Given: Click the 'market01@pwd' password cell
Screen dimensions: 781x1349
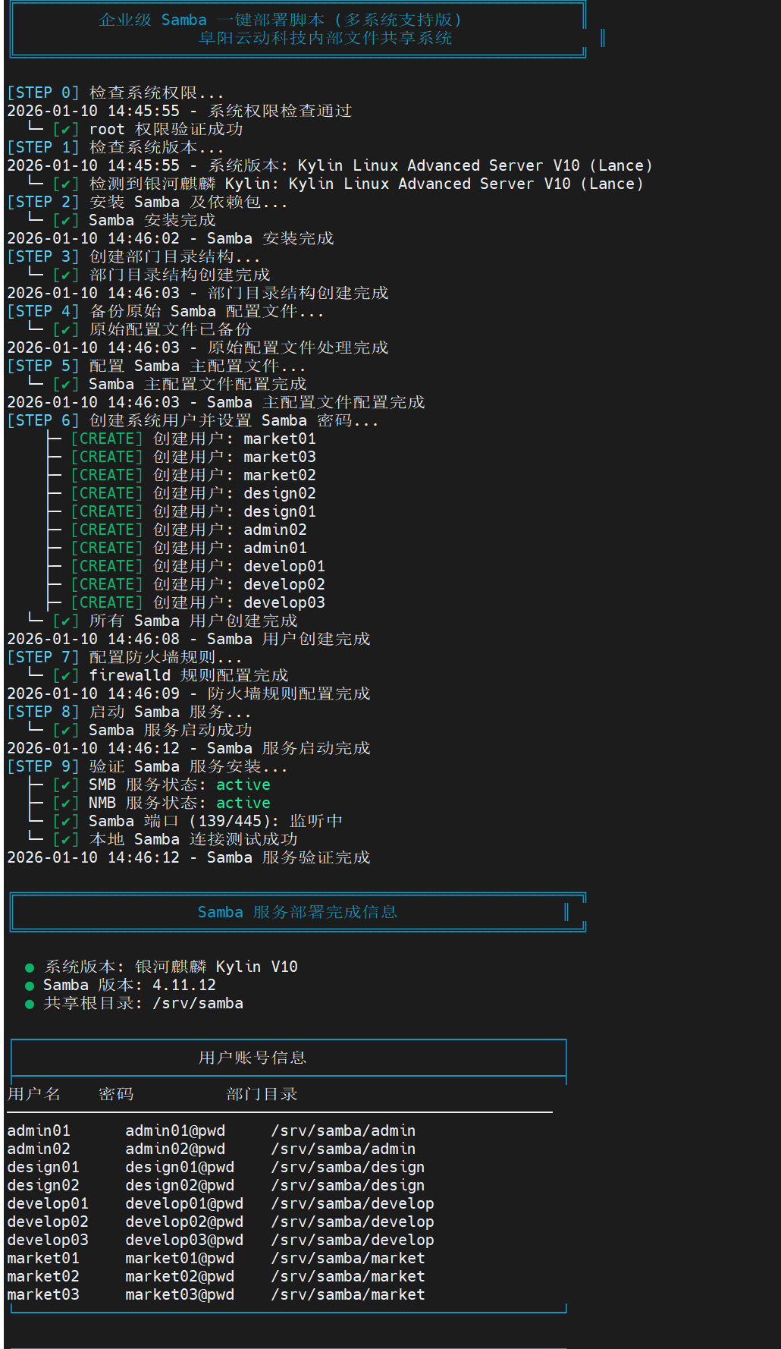Looking at the screenshot, I should click(x=180, y=1258).
